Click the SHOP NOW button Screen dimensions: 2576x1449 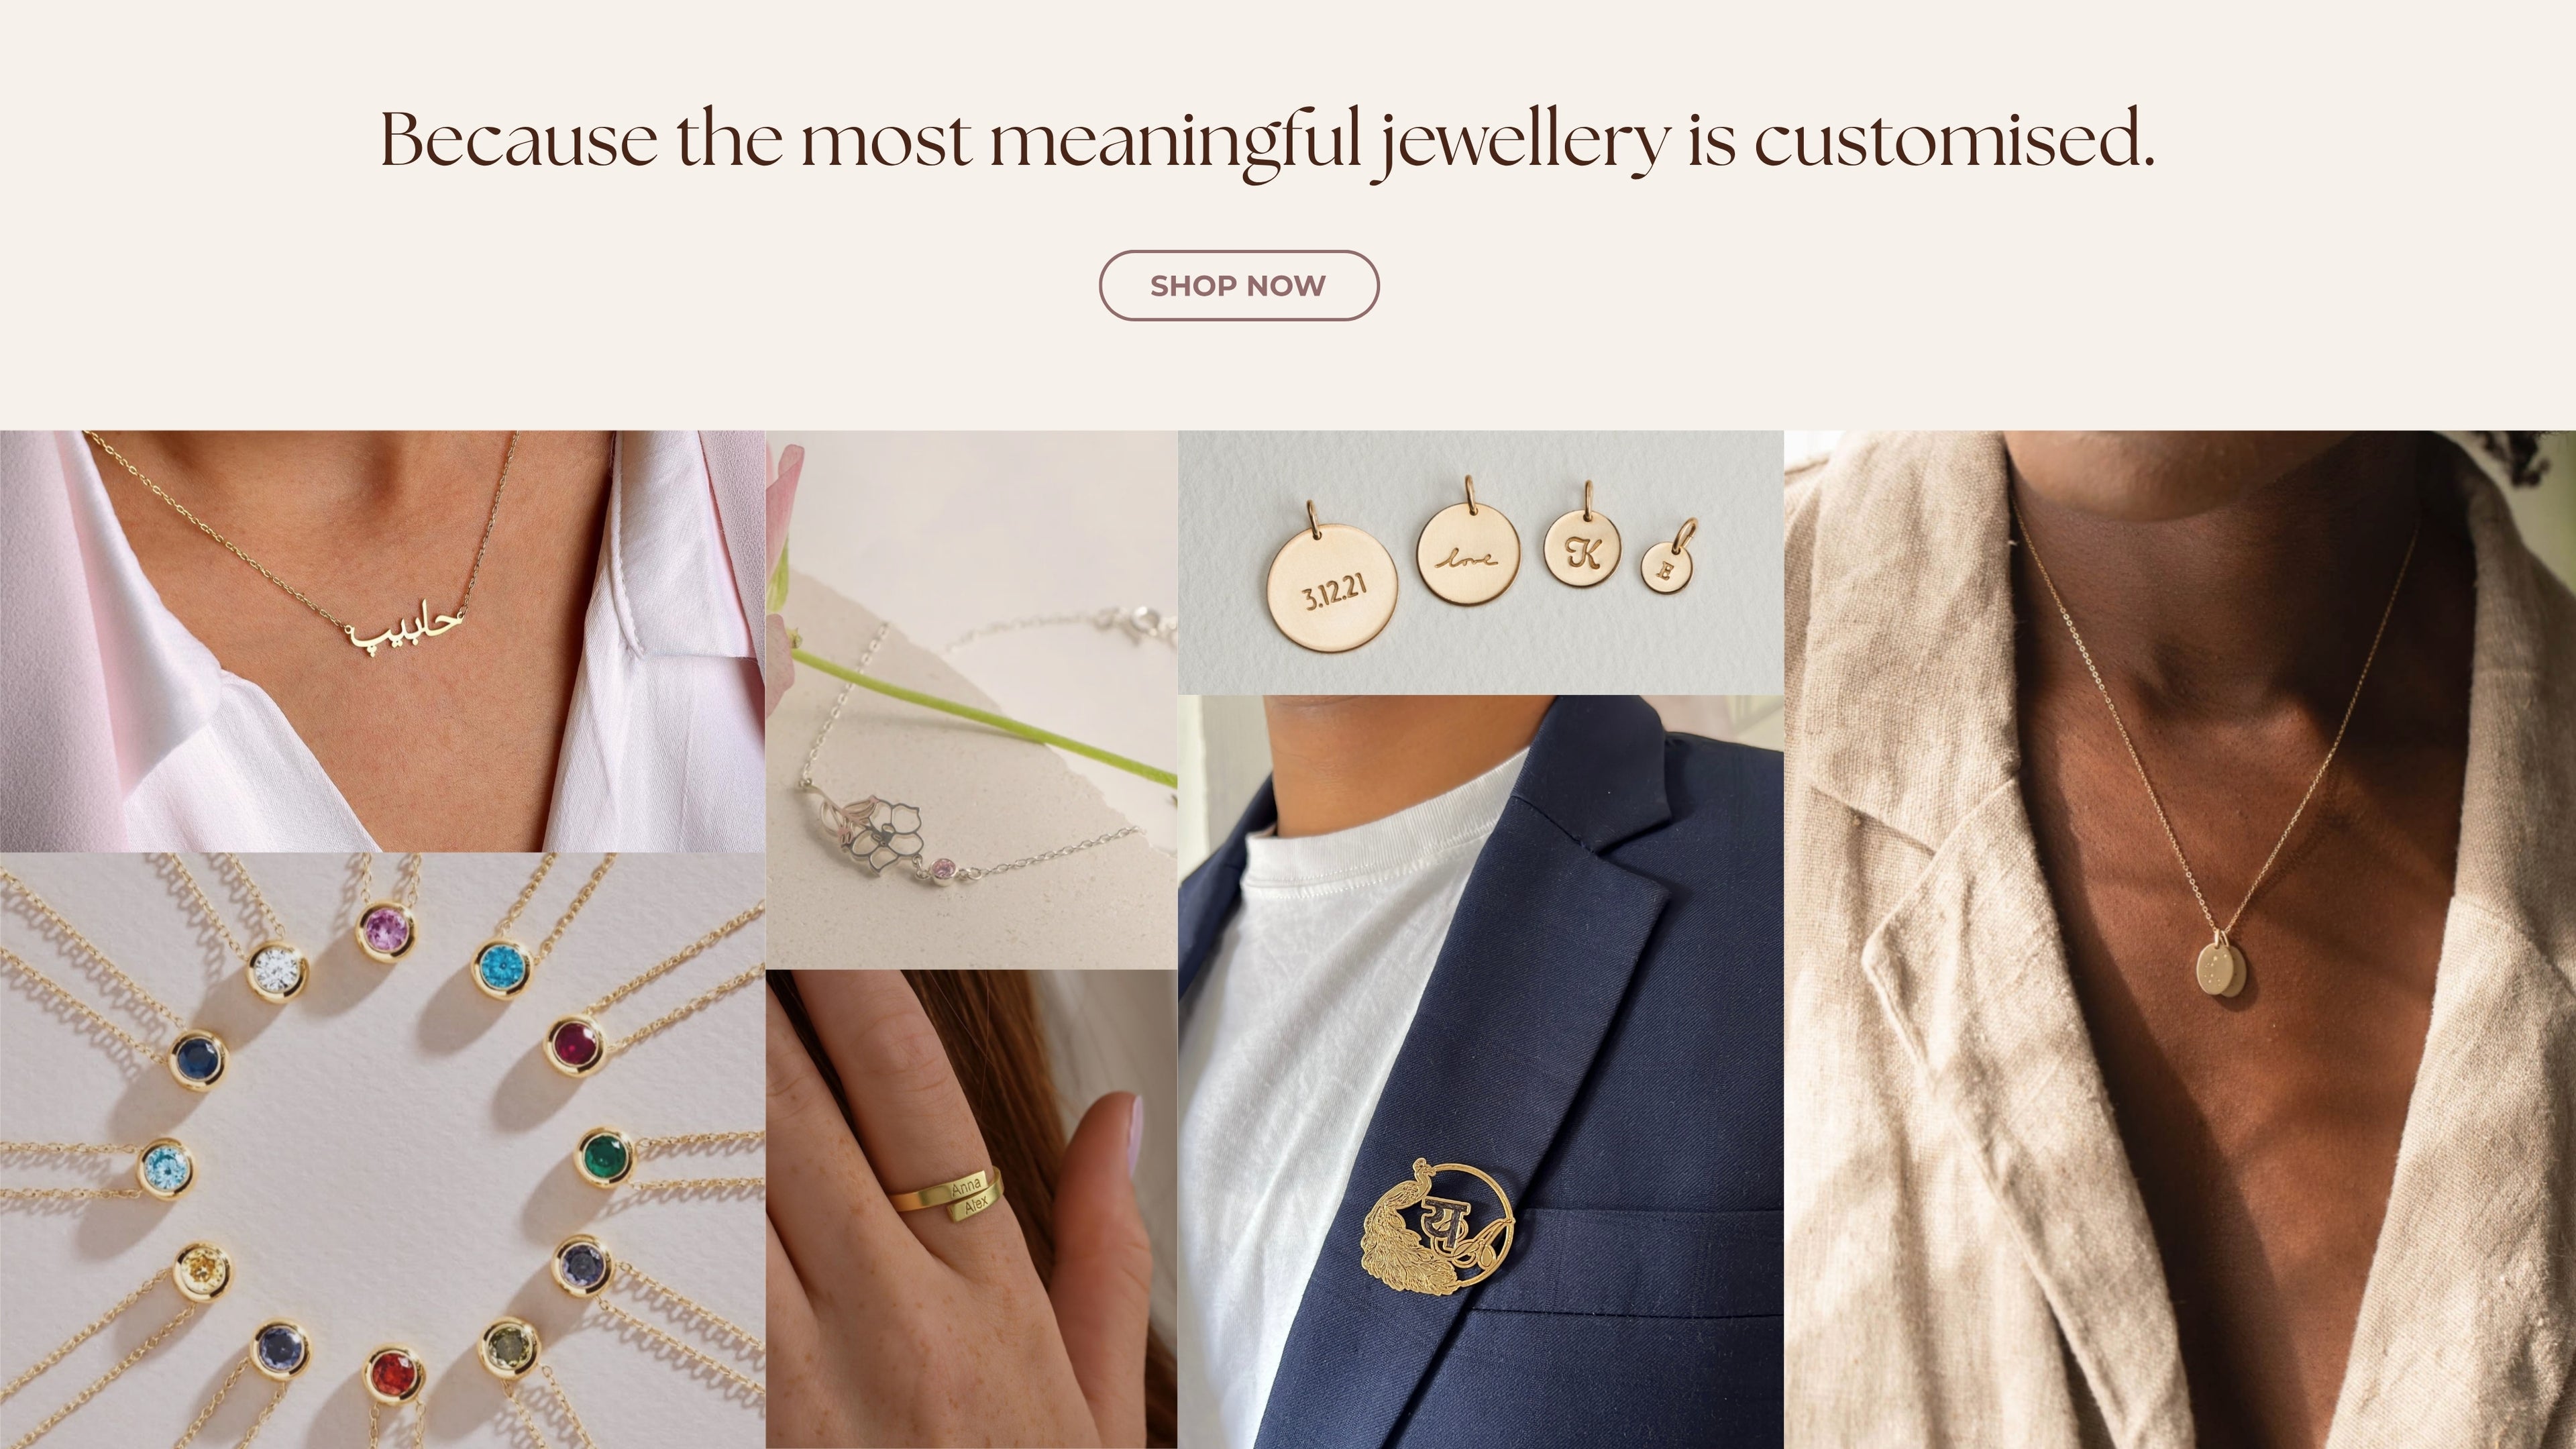1238,285
